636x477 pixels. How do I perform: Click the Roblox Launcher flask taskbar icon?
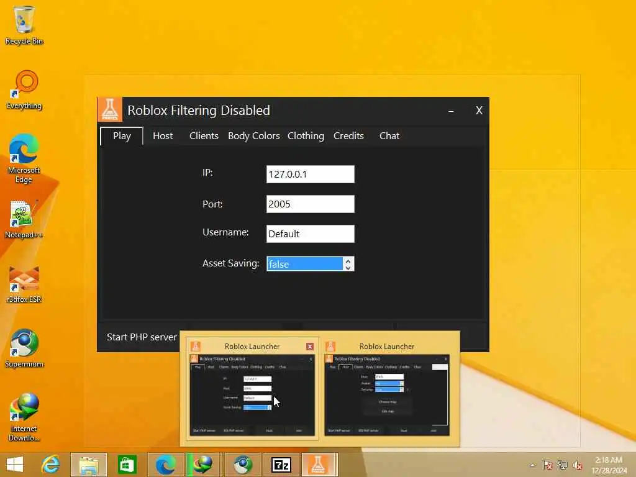tap(319, 465)
